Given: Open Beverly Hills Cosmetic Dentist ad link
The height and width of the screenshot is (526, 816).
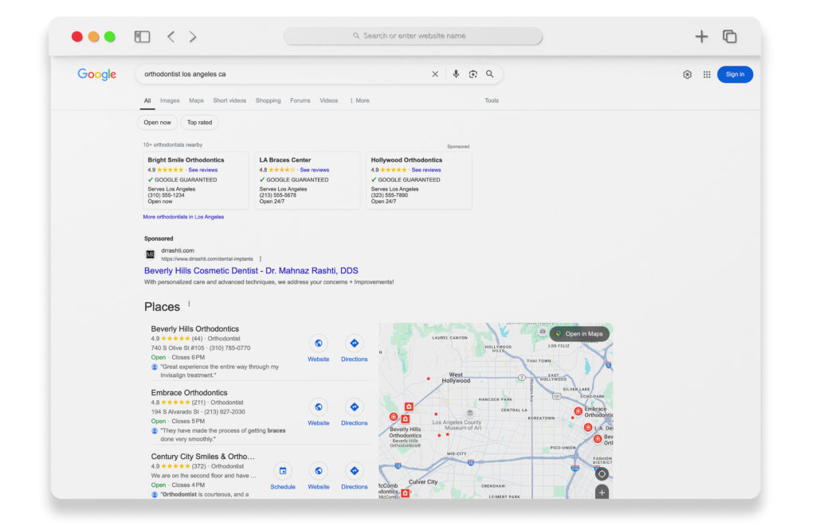Looking at the screenshot, I should click(x=251, y=271).
